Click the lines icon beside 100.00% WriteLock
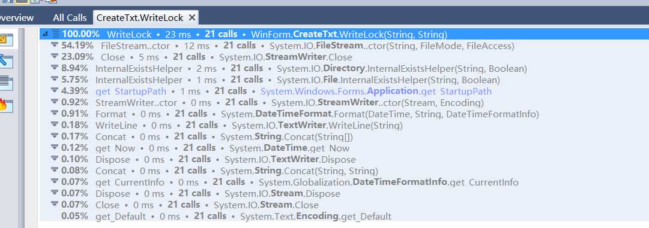Image resolution: width=649 pixels, height=228 pixels. click(x=56, y=34)
